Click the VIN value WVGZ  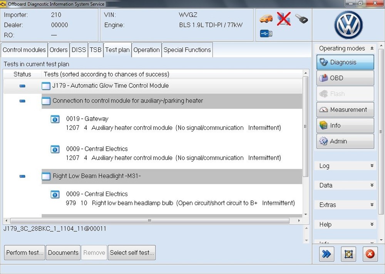(x=188, y=15)
